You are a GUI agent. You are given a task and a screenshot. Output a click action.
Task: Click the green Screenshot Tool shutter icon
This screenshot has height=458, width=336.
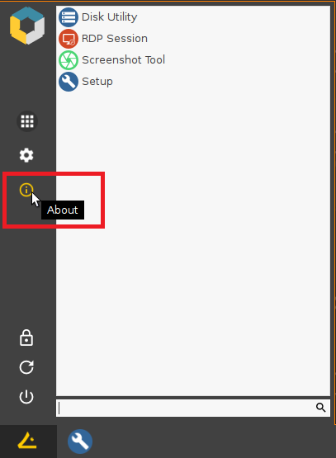click(x=69, y=60)
